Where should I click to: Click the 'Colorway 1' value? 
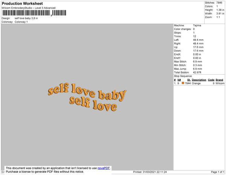tap(21, 22)
